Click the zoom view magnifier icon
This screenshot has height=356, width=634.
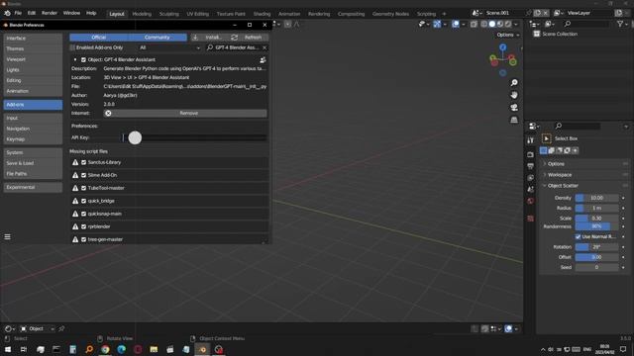(x=514, y=83)
